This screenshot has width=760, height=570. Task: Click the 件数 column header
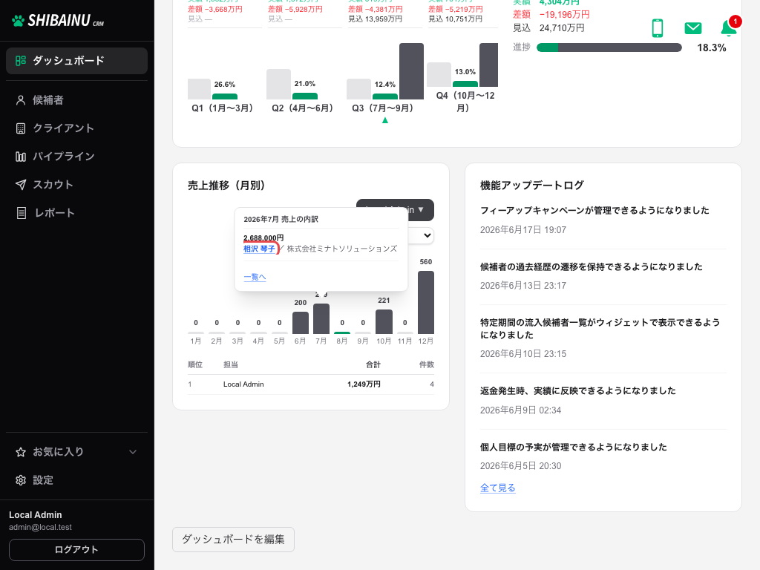[427, 364]
